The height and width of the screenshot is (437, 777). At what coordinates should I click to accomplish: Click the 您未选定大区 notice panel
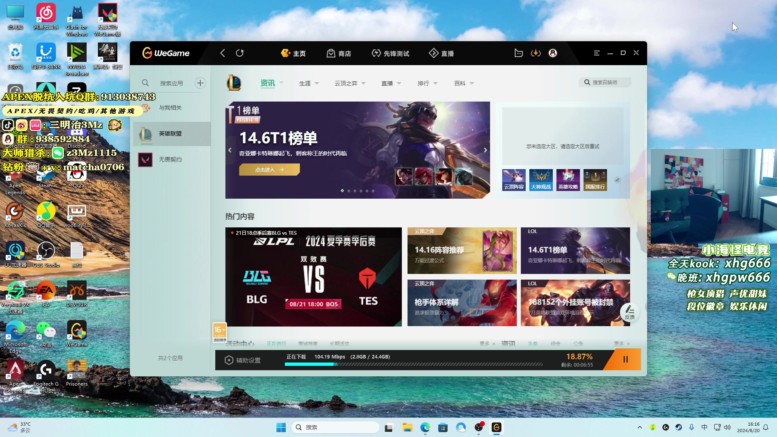click(563, 136)
